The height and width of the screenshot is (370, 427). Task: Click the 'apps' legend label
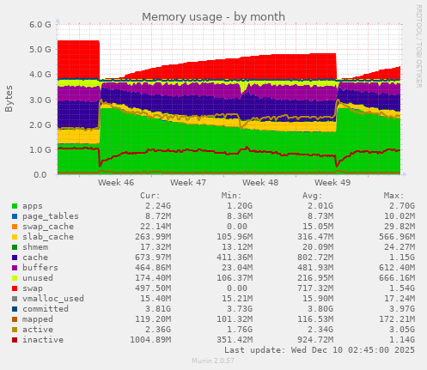pyautogui.click(x=33, y=206)
